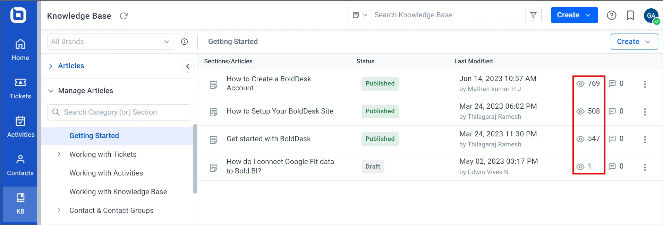Expand the Working with Tickets category
663x225 pixels.
(x=59, y=154)
